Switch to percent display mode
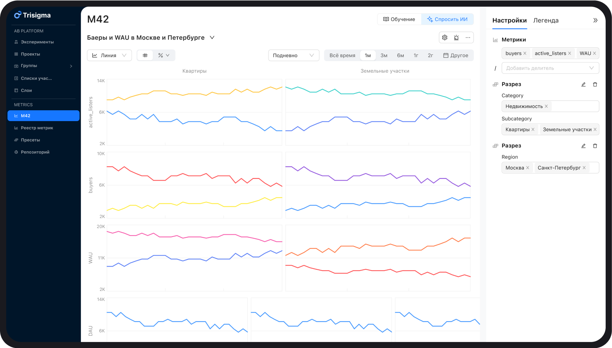Screen dimensions: 612x348 (x=164, y=56)
